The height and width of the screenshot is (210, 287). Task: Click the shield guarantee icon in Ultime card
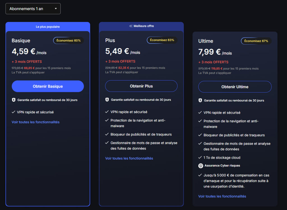200,100
